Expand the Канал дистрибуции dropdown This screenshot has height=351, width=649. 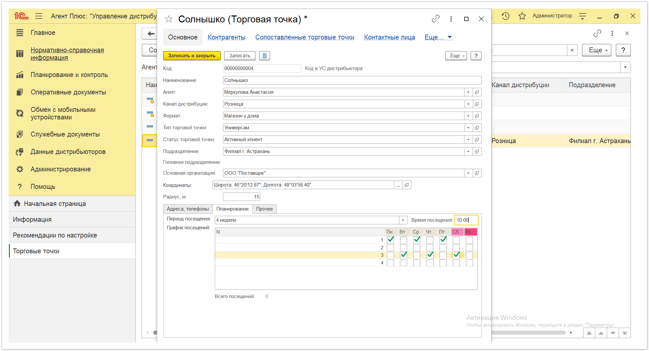(x=468, y=104)
